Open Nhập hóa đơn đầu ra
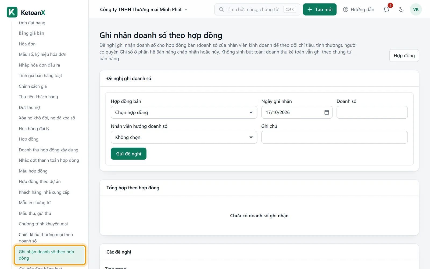 point(40,65)
